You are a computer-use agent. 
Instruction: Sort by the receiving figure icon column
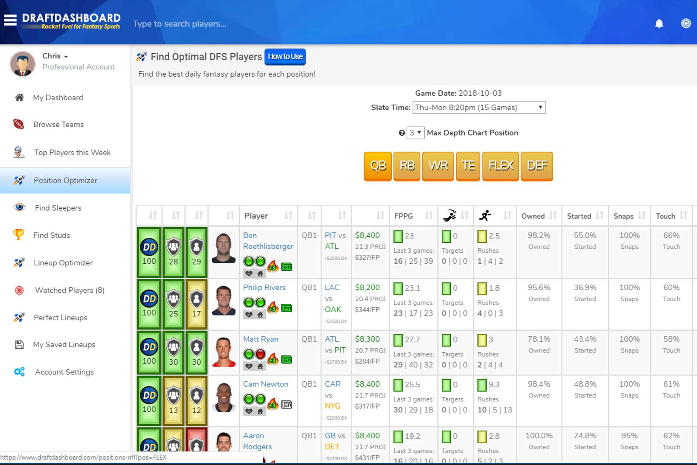(456, 216)
